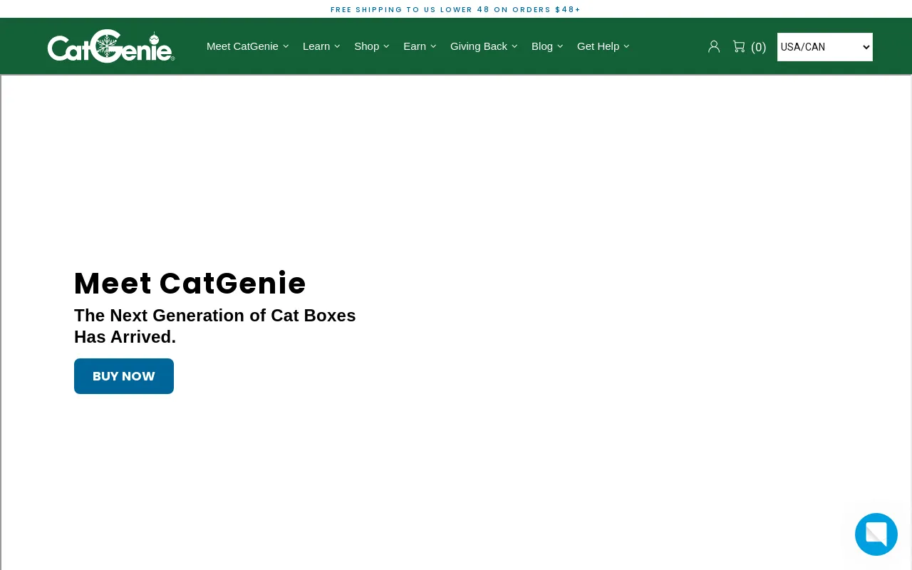Open the account login icon
912x570 pixels.
point(714,46)
